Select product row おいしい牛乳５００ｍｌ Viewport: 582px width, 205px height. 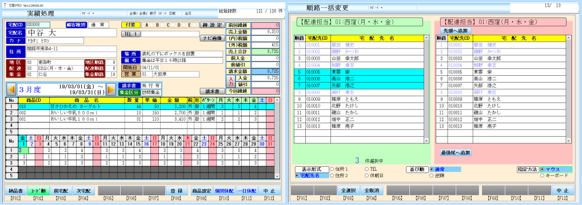(x=139, y=113)
